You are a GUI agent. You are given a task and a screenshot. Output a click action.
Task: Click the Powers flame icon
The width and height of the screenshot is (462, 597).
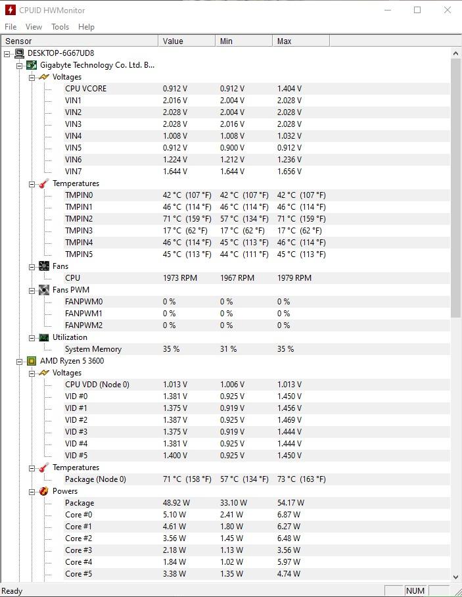click(x=44, y=491)
